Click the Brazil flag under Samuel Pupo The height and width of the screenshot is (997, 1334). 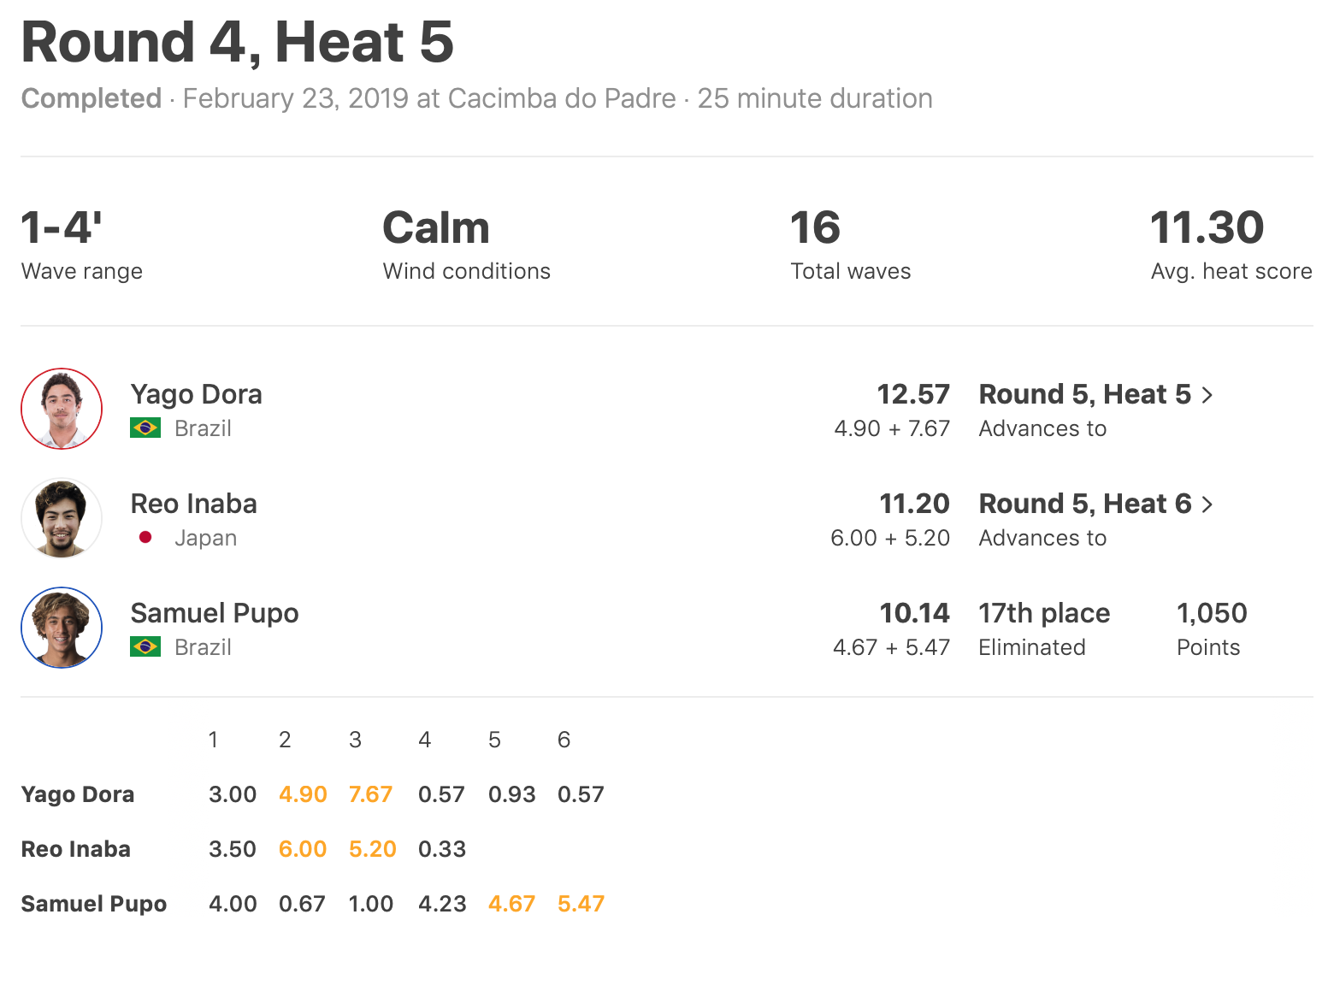(145, 646)
